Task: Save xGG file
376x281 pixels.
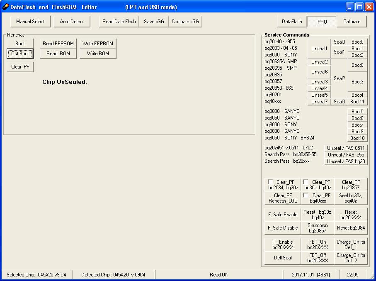Action: (x=154, y=22)
